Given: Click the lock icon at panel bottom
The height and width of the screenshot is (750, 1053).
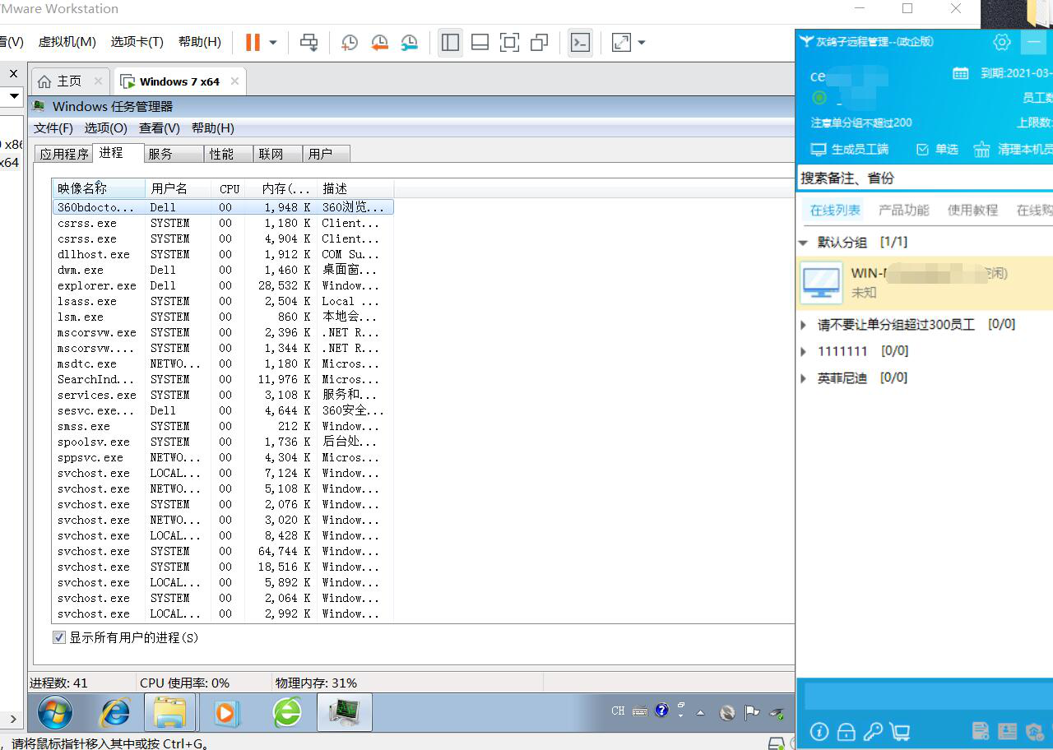Looking at the screenshot, I should pos(846,731).
